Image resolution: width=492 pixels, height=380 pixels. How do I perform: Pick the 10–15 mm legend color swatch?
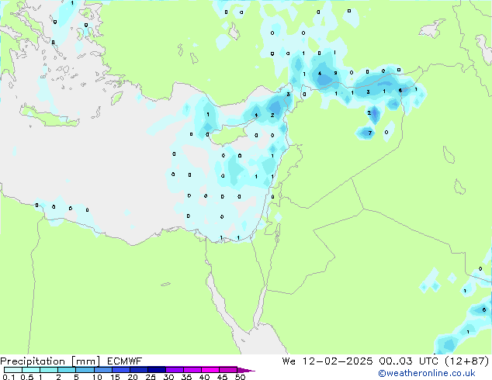click(103, 370)
